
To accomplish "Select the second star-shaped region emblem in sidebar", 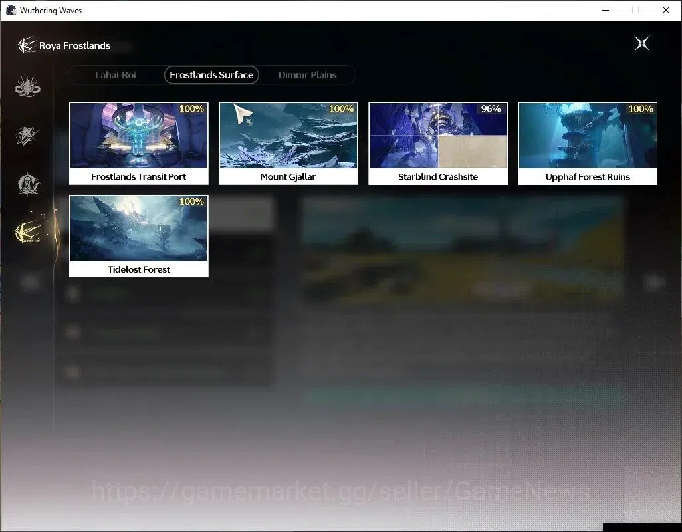I will pos(27,135).
